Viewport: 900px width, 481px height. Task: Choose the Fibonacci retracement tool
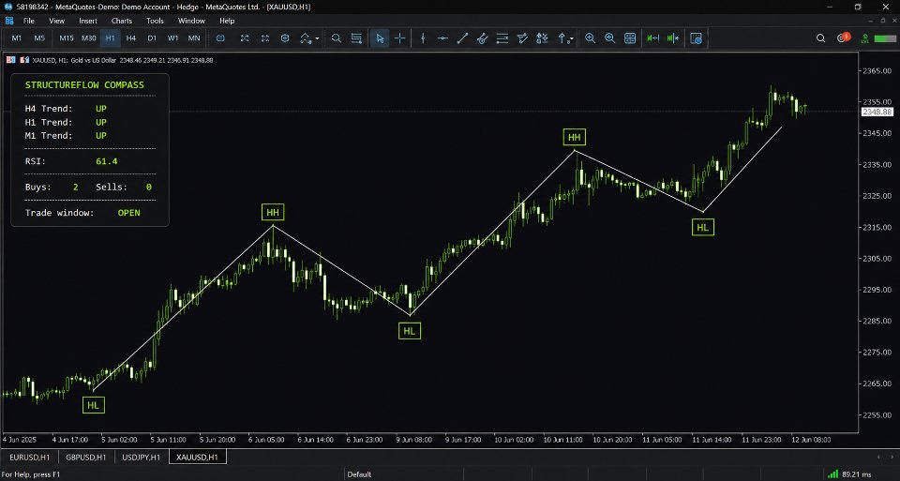pos(502,38)
